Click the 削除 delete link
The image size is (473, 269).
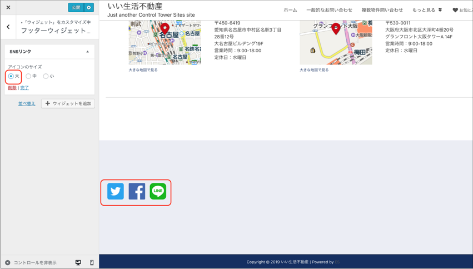(x=12, y=88)
